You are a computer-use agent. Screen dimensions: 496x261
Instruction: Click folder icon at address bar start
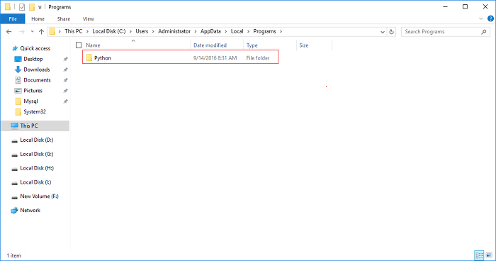[x=52, y=31]
